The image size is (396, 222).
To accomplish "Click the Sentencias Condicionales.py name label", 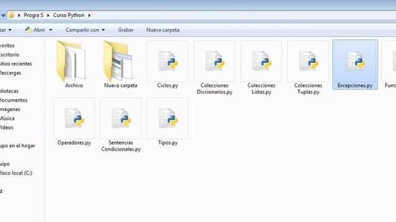I will pyautogui.click(x=121, y=146).
